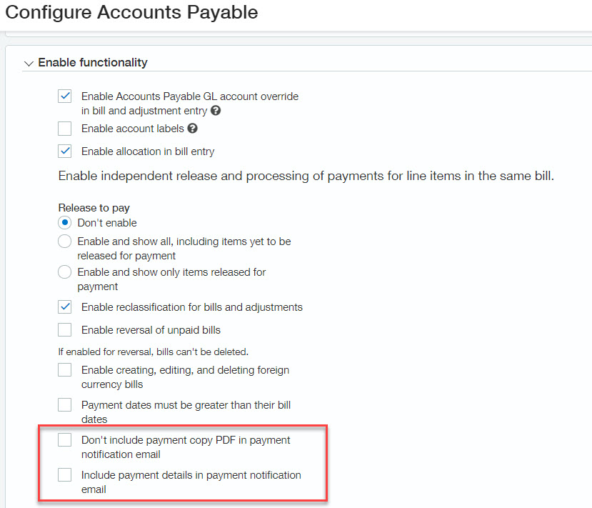Select Enable and show only released items
The width and height of the screenshot is (592, 508).
point(65,272)
